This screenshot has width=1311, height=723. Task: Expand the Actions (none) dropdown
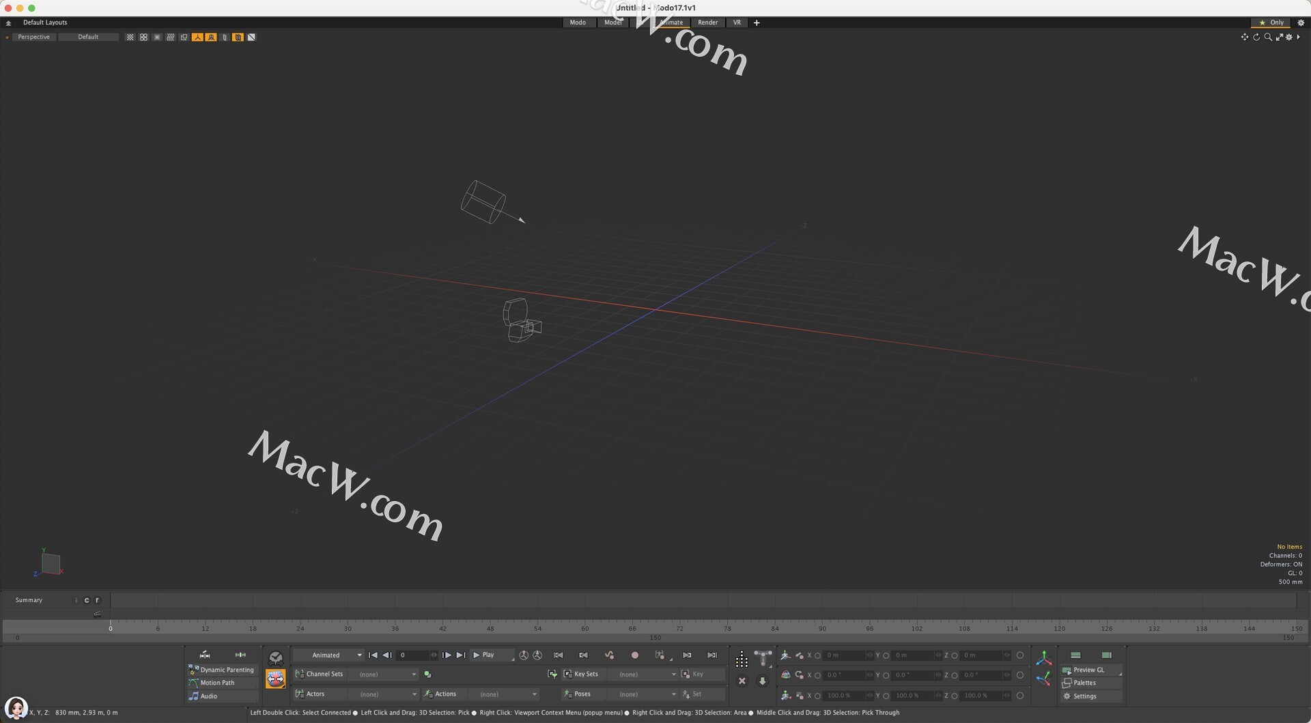click(x=504, y=694)
